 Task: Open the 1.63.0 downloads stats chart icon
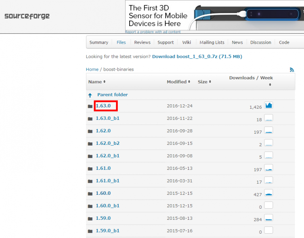pos(268,106)
